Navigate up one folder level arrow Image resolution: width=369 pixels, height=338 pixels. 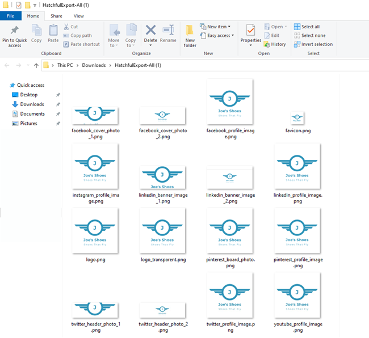(36, 65)
